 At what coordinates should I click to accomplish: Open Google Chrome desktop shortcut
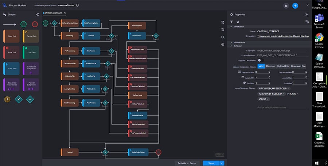click(319, 41)
